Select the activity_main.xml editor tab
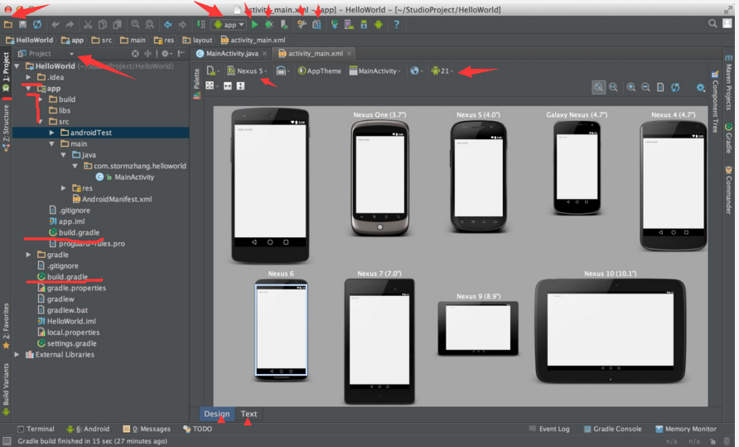This screenshot has width=739, height=447. point(316,53)
